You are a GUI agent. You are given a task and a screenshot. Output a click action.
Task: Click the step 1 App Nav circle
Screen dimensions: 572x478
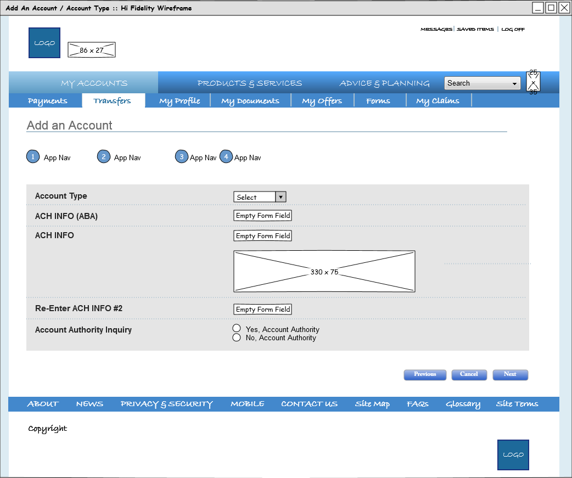33,157
